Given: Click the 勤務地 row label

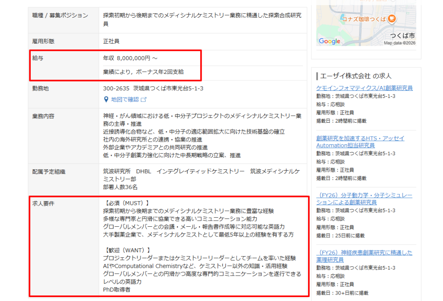Looking at the screenshot, I should click(x=40, y=89).
